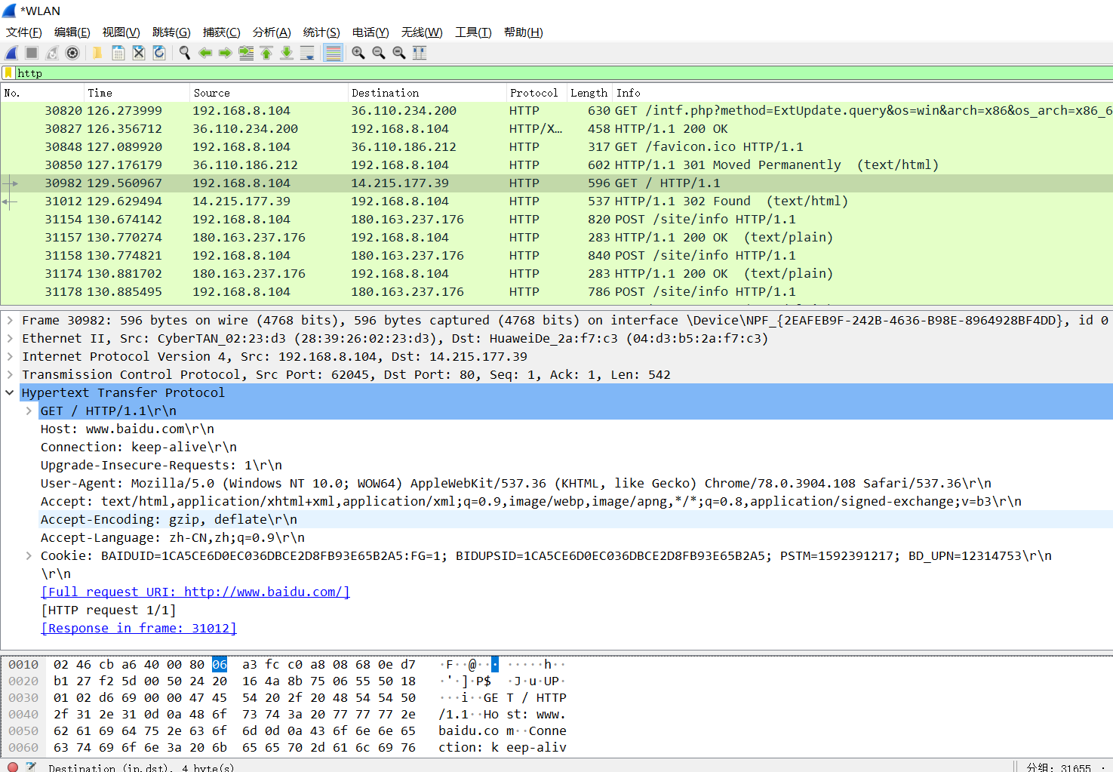
Task: Toggle auto-scroll during live capture
Action: [x=307, y=53]
